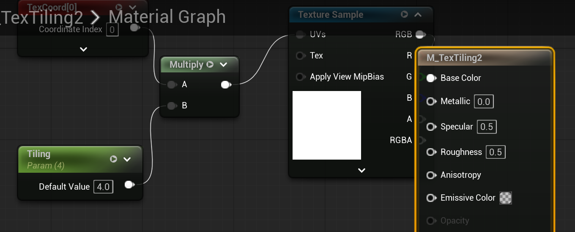Toggle live preview on the Texture Sample node
Image resolution: width=575 pixels, height=232 pixels.
[x=405, y=14]
